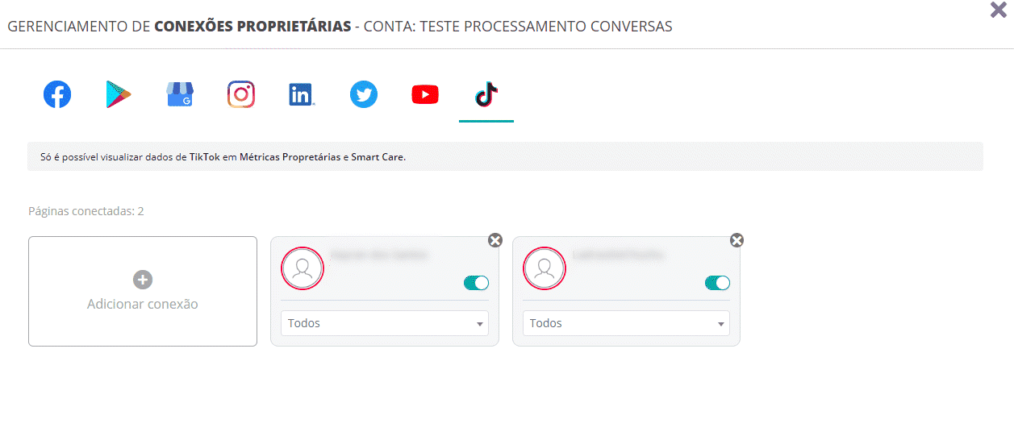Click the first page's profile avatar
The height and width of the screenshot is (436, 1014).
tap(303, 268)
